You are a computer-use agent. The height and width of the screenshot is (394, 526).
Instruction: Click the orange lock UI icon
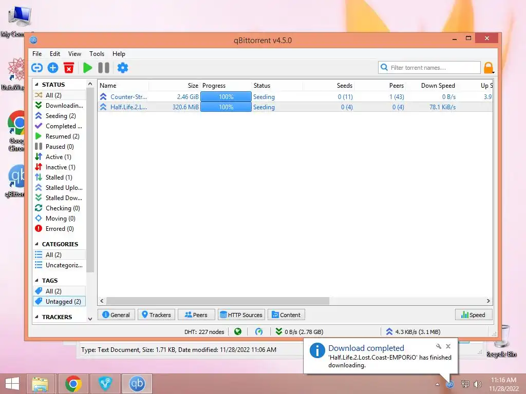(x=489, y=68)
